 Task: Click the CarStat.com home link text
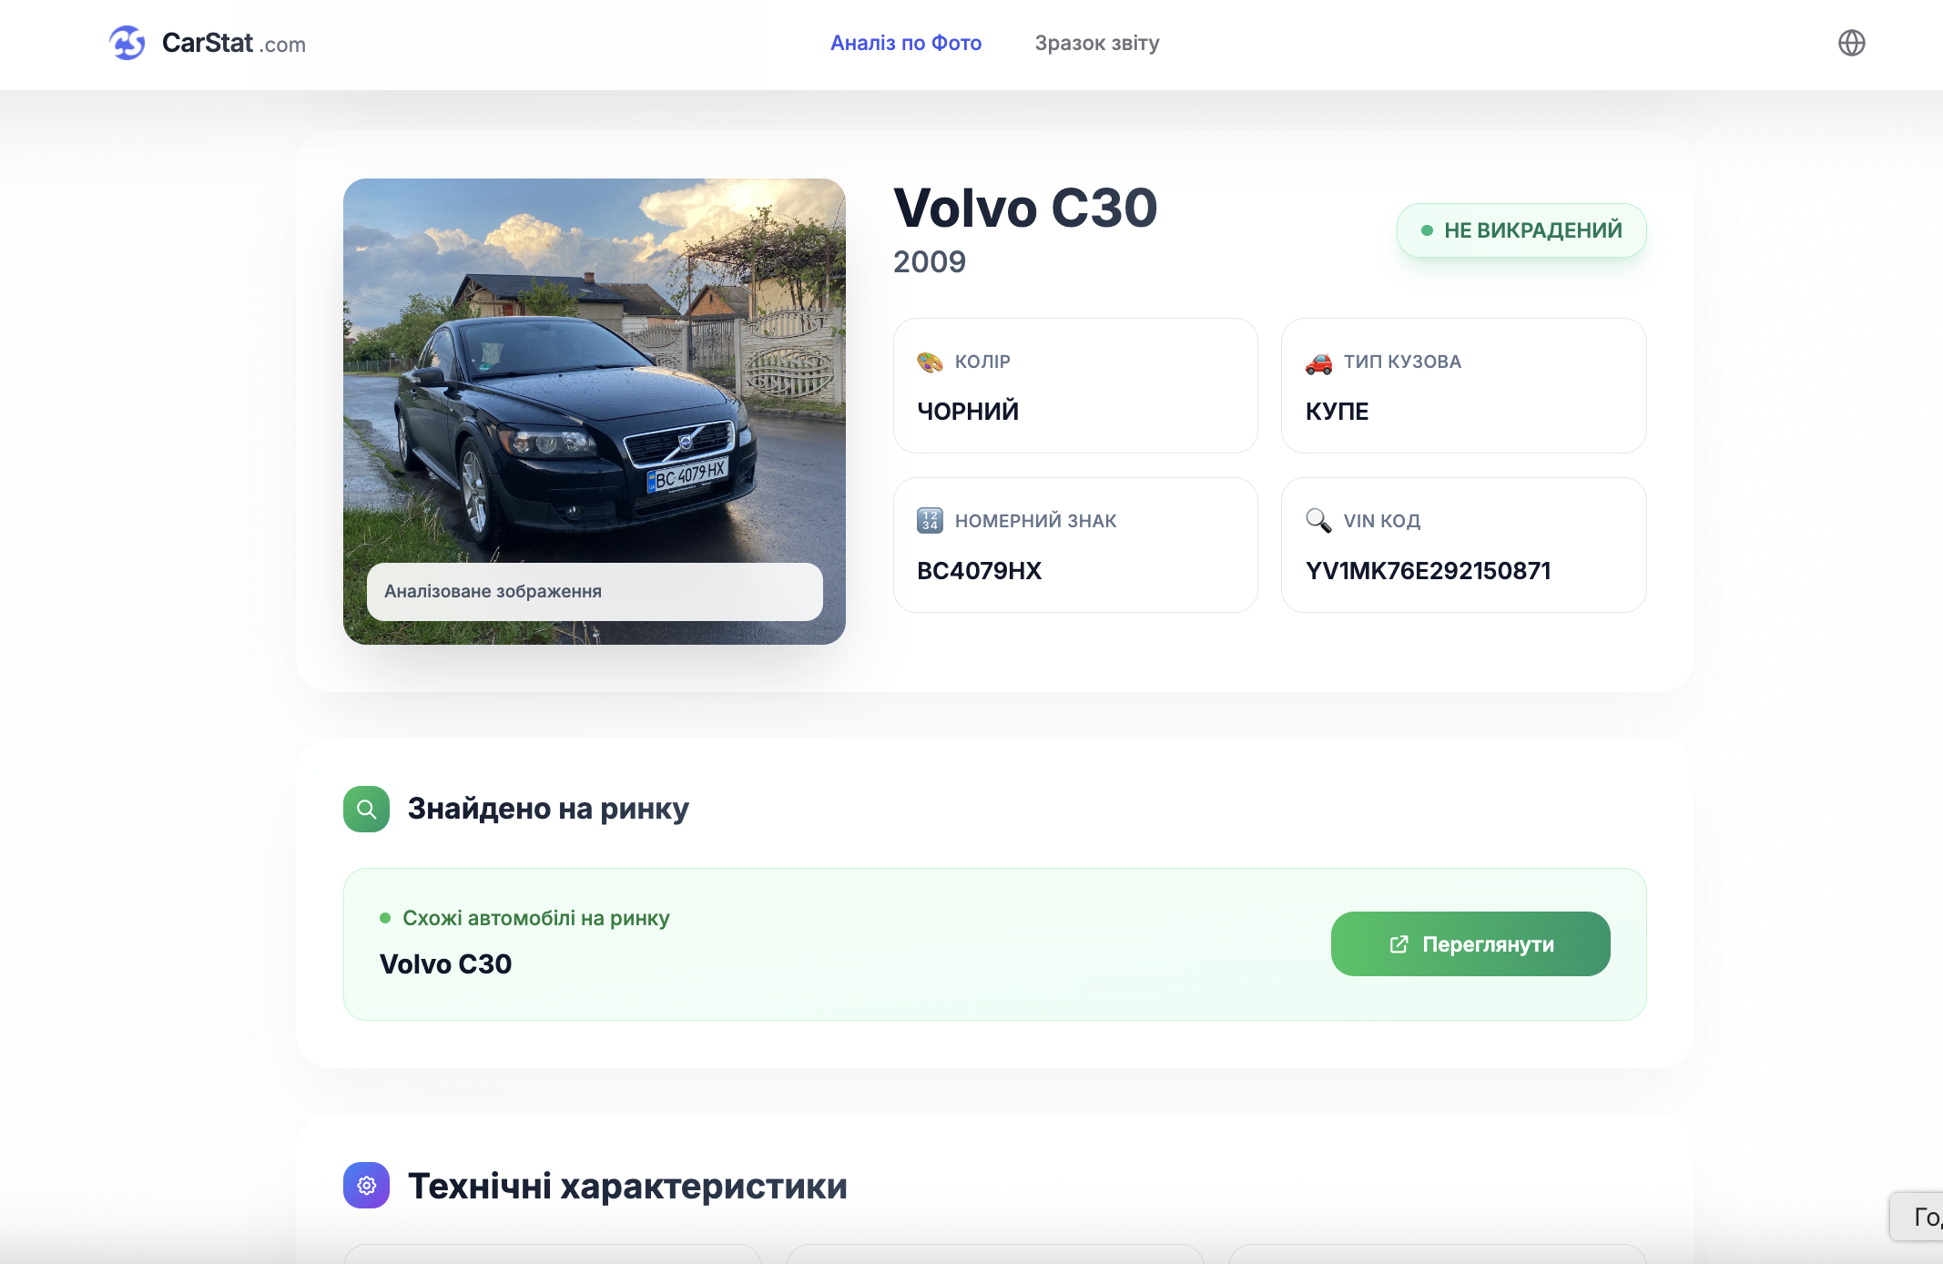[x=233, y=43]
